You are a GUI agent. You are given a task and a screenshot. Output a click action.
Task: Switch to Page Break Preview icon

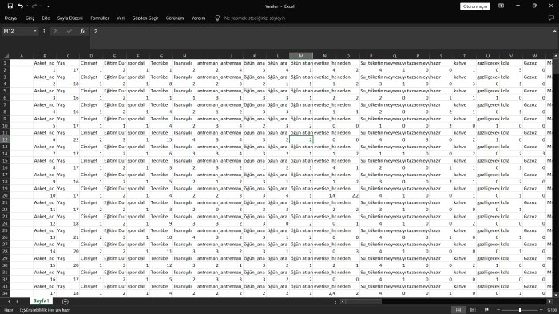487,310
